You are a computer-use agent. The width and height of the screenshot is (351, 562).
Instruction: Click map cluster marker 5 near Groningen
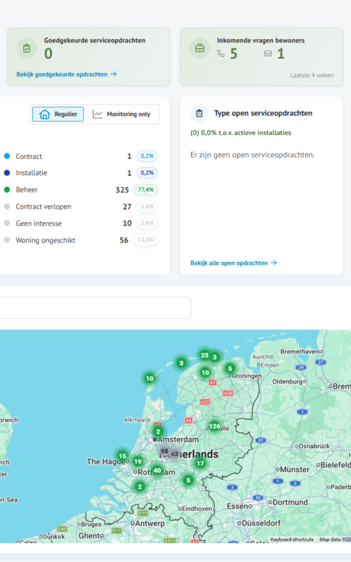230,368
